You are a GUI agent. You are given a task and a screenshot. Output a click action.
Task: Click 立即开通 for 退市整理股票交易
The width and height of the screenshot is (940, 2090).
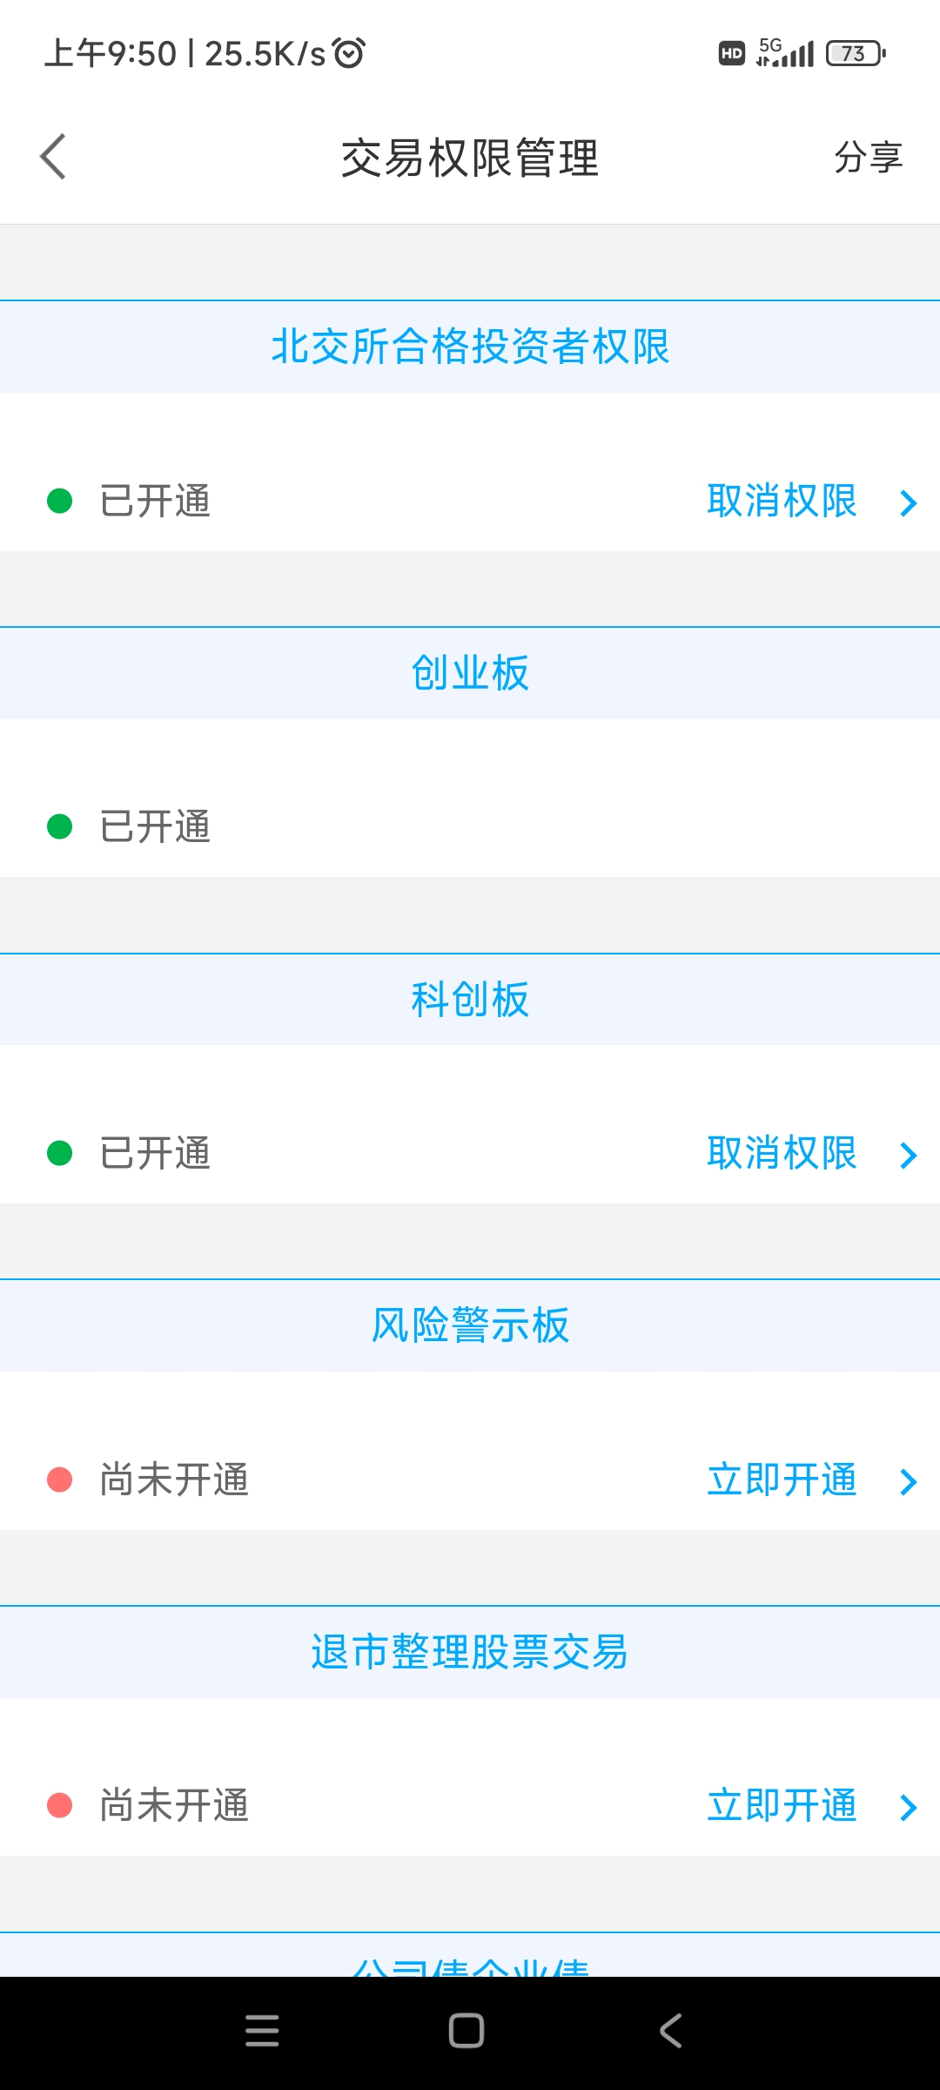point(782,1806)
